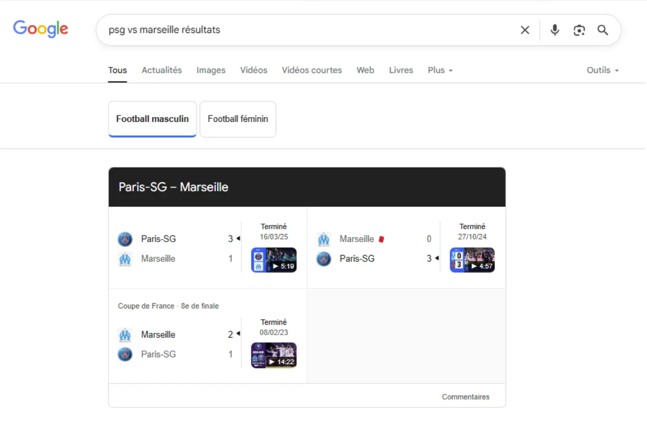Click Marseille name in 2-1 cup match

158,335
